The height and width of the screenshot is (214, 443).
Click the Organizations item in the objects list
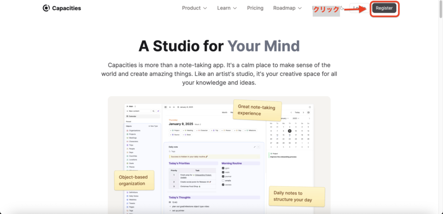(x=135, y=130)
